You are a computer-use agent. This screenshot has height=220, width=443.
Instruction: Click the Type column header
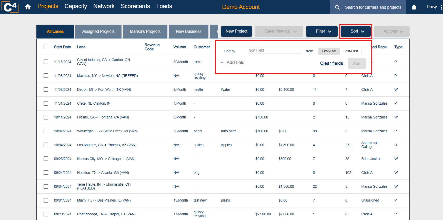point(398,47)
